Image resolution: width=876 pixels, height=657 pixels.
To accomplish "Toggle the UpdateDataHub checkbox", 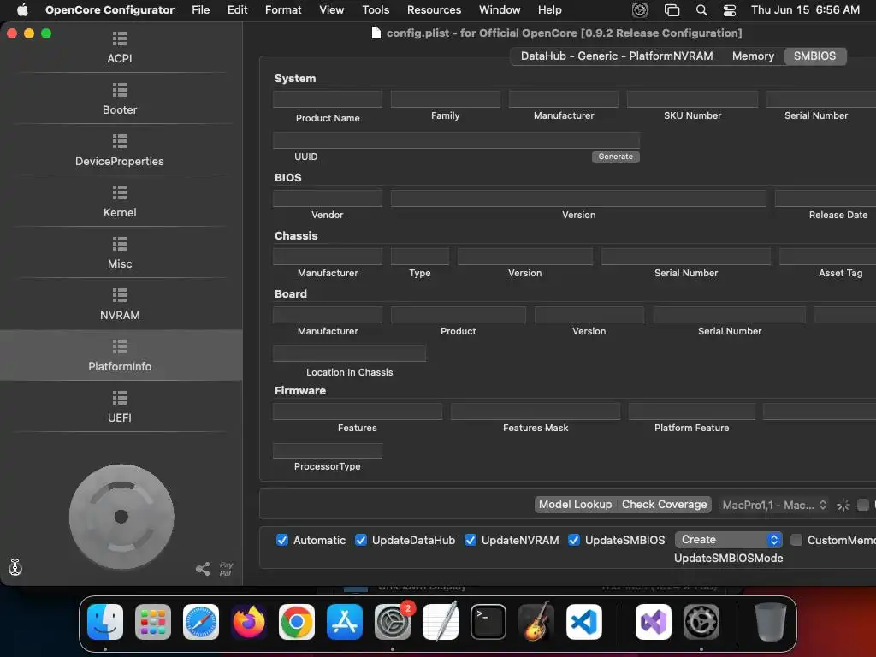I will tap(361, 541).
